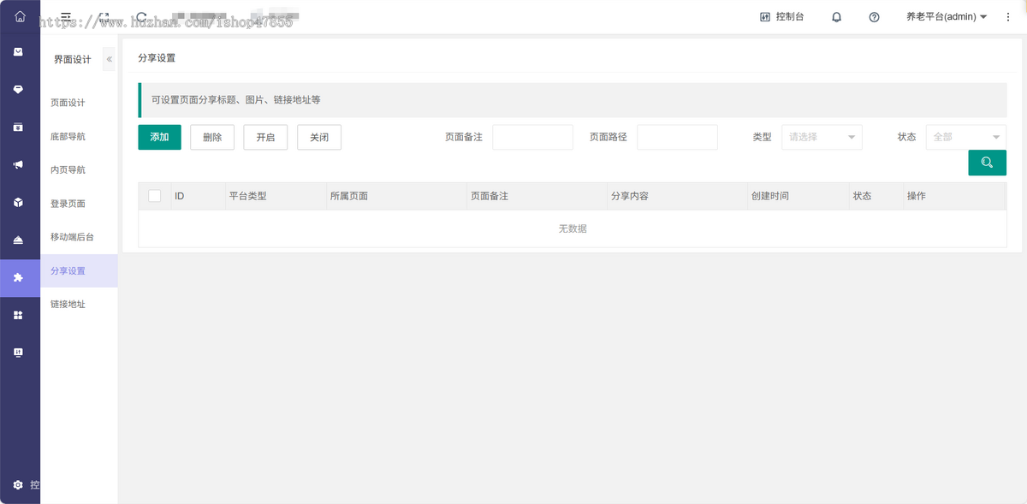Image resolution: width=1027 pixels, height=504 pixels.
Task: Click the settings gear at the bottom left
Action: click(x=20, y=484)
